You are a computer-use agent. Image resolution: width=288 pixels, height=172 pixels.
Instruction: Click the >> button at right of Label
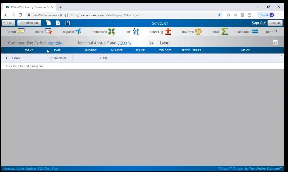pos(275,43)
